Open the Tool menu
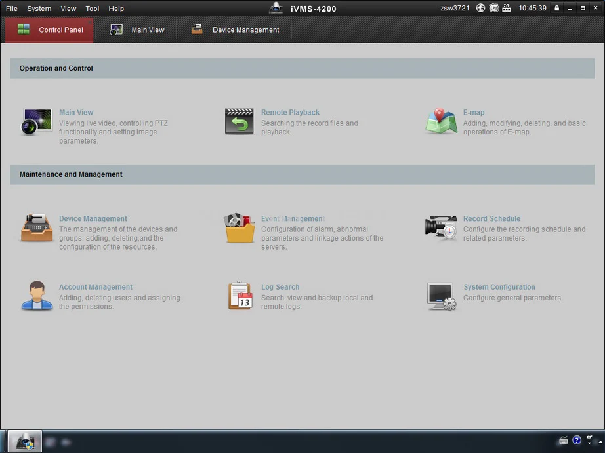Screen dimensions: 605x453 tap(93, 9)
